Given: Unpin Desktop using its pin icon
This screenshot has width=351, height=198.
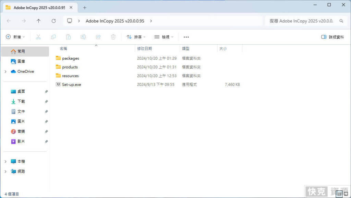Looking at the screenshot, I should [x=46, y=92].
